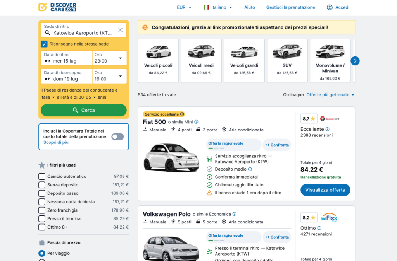
Task: Click the bag icon of Fascia di prezzo
Action: [x=42, y=242]
